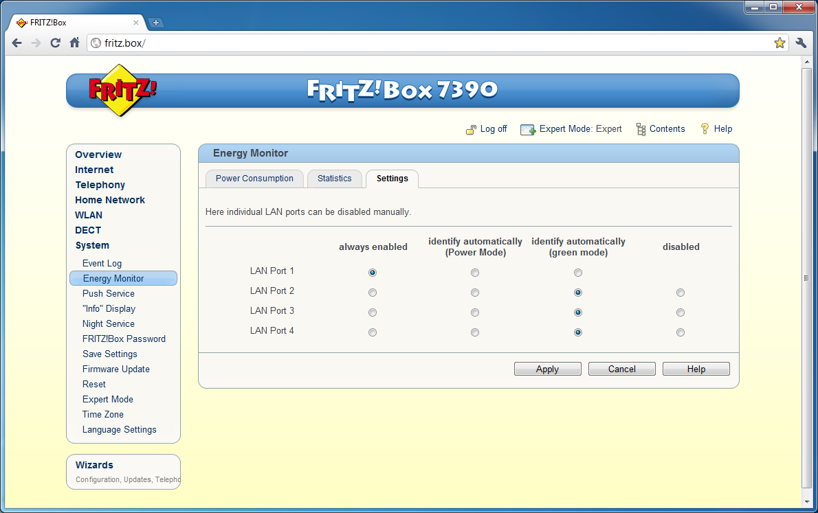
Task: Select Energy Monitor in sidebar
Action: (123, 278)
